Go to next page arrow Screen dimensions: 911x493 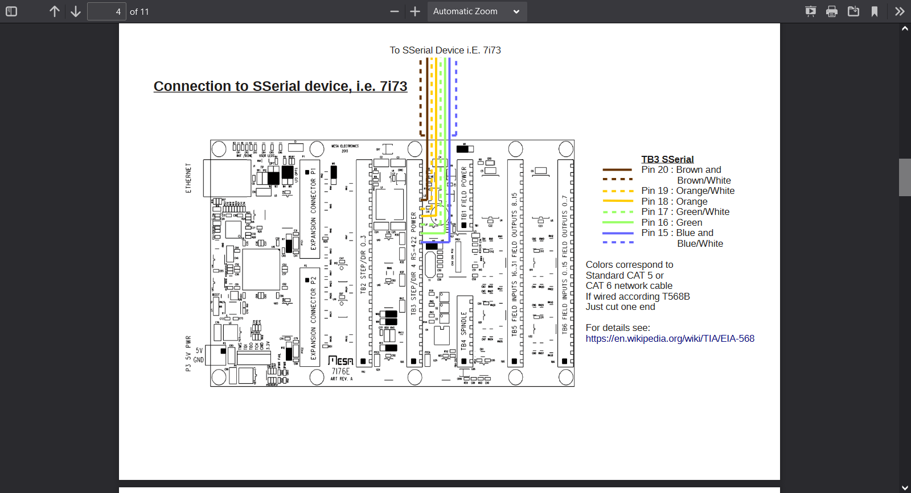click(76, 11)
